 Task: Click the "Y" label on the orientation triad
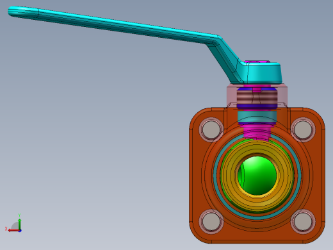pyautogui.click(x=19, y=215)
